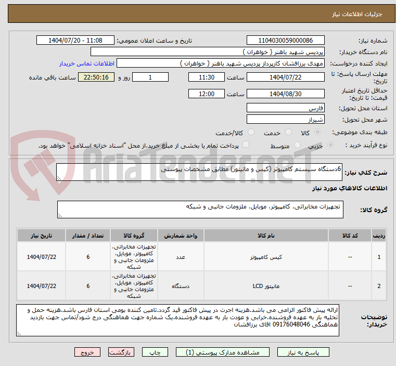Screen dimensions: 396x366
Task: Click the جزئیات اطلاعات نیاز page title
Action: 357,14
